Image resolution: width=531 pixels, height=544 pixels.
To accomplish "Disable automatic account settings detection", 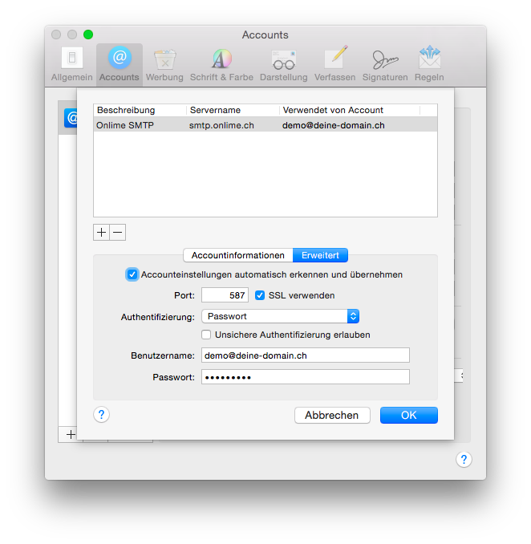I will coord(132,274).
